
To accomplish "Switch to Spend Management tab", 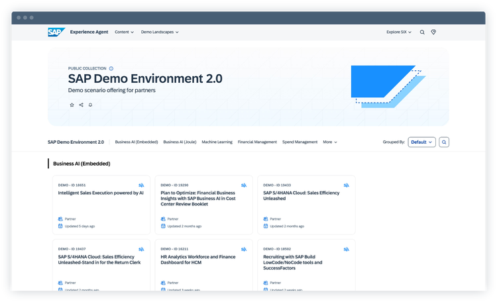I will tap(300, 142).
